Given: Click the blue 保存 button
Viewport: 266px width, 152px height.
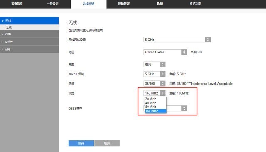Looking at the screenshot, I should point(81,143).
